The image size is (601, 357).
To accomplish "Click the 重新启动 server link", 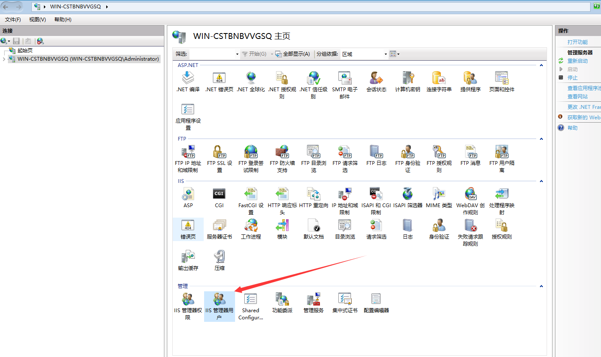I will point(578,61).
